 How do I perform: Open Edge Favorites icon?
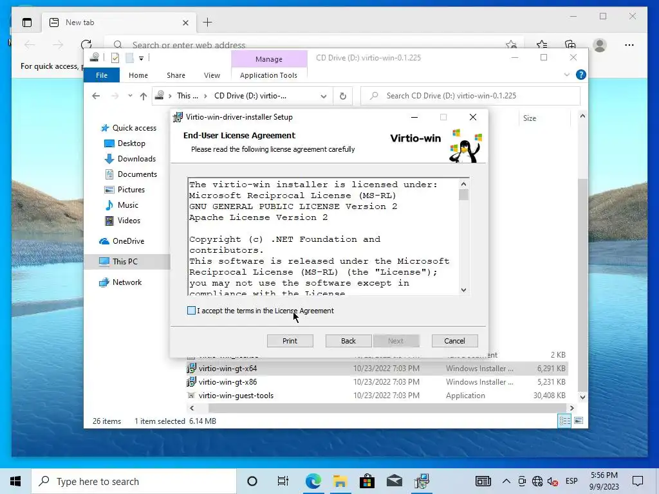(542, 44)
